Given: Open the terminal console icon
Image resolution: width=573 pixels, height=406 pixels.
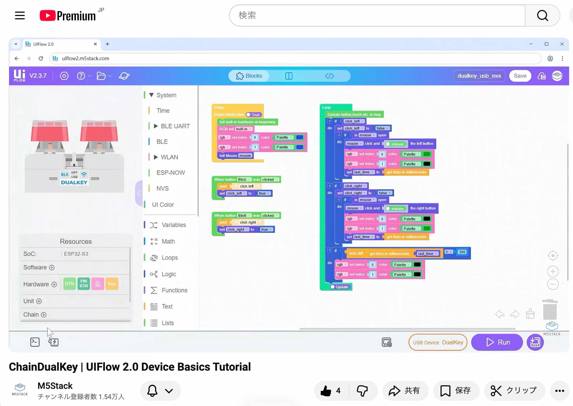Looking at the screenshot, I should [35, 342].
